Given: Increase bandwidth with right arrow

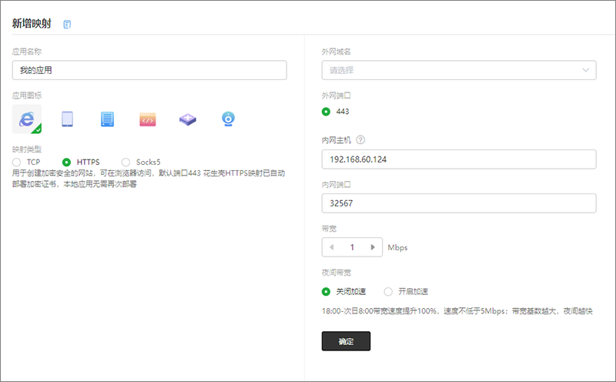Looking at the screenshot, I should point(373,247).
